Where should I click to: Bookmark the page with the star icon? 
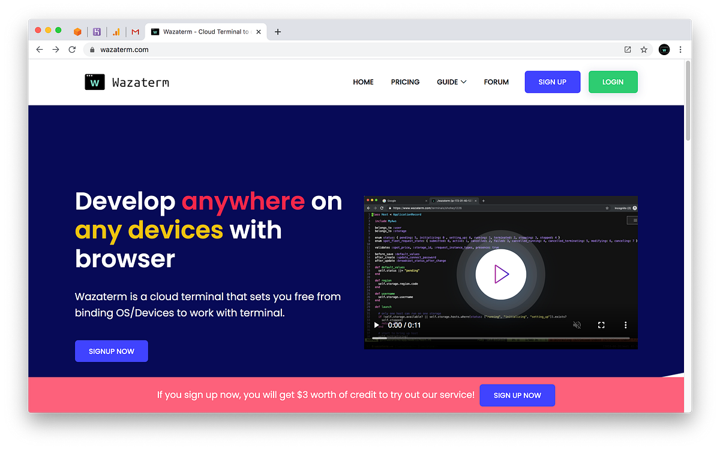click(644, 50)
